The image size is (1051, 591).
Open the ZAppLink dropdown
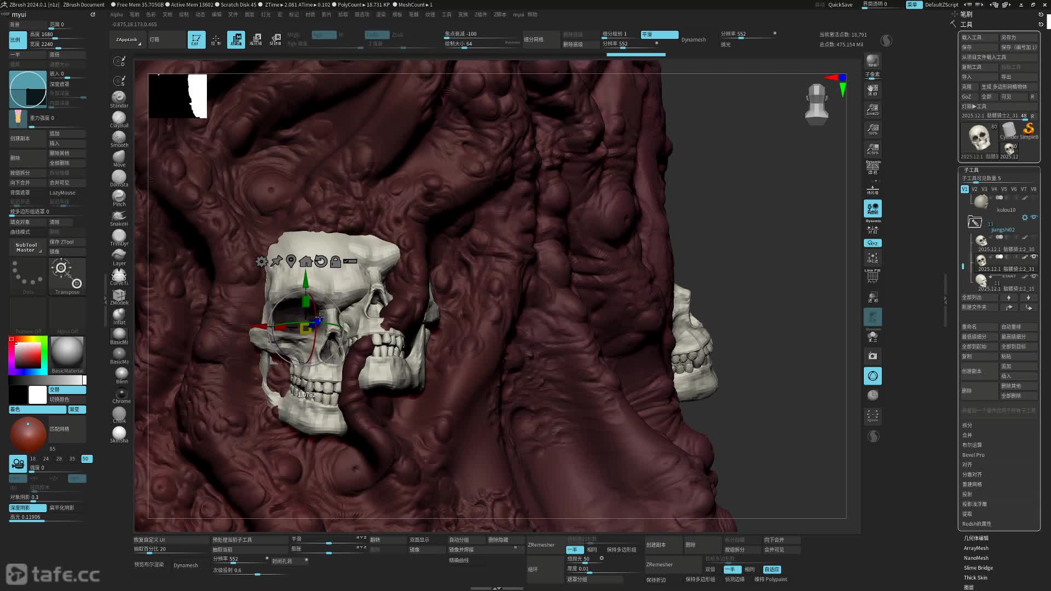(x=128, y=39)
